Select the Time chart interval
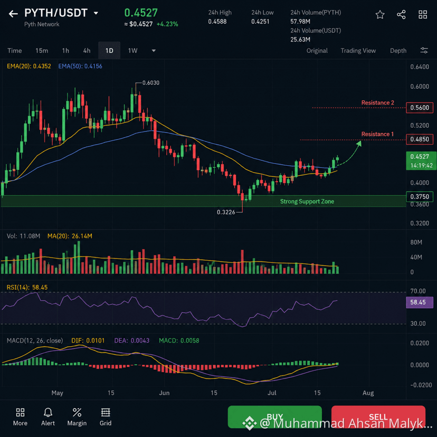The image size is (437, 437). tap(14, 51)
